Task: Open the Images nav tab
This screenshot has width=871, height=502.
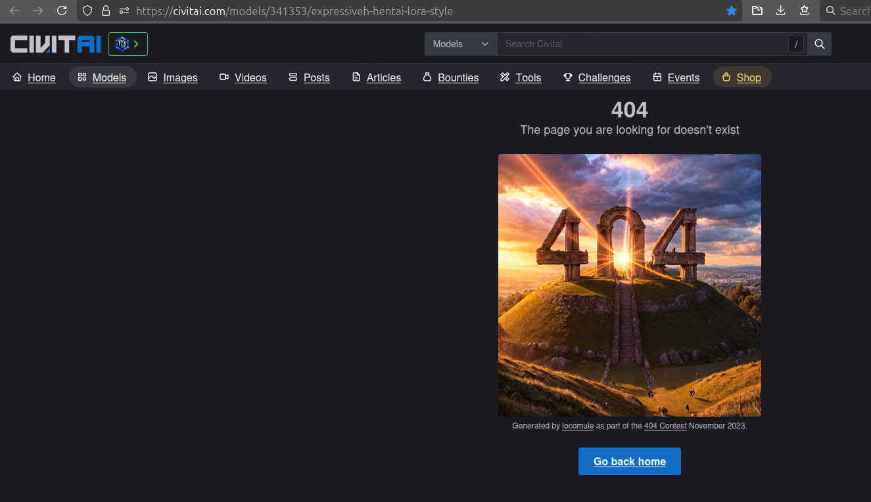Action: pos(173,77)
